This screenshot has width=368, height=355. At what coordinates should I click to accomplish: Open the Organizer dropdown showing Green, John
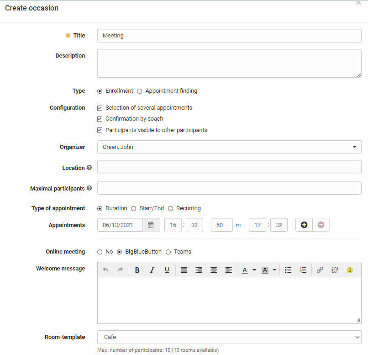point(229,147)
